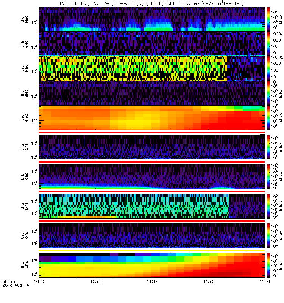Click the 10^6 y-axis tick of 'the ions'
The height and width of the screenshot is (303, 284).
[34, 261]
